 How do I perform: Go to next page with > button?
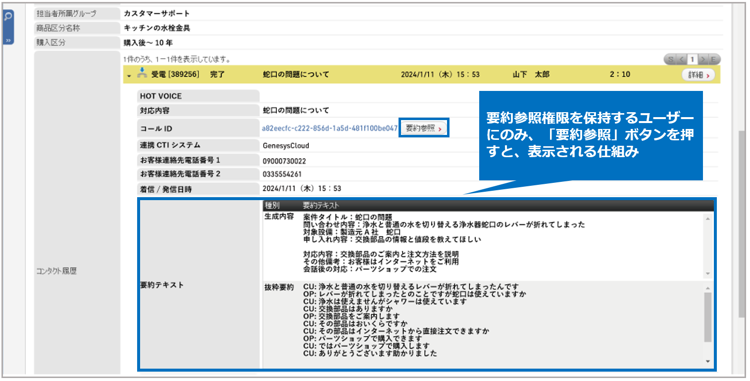coord(703,60)
